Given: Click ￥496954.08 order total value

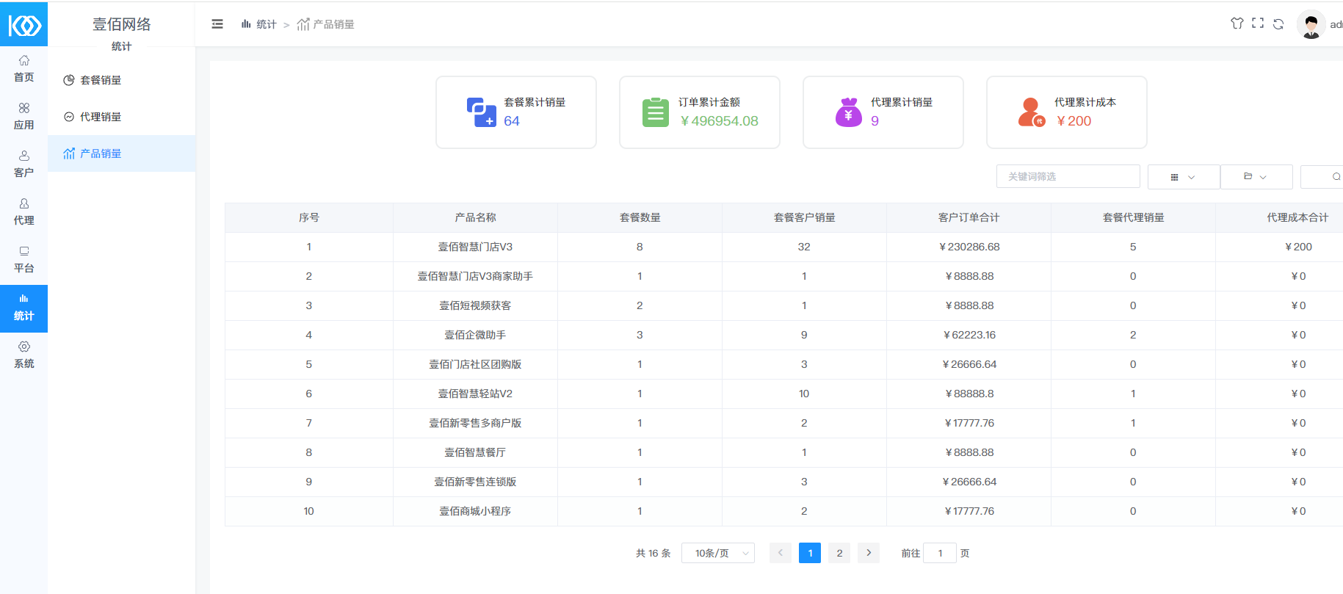Looking at the screenshot, I should 719,121.
